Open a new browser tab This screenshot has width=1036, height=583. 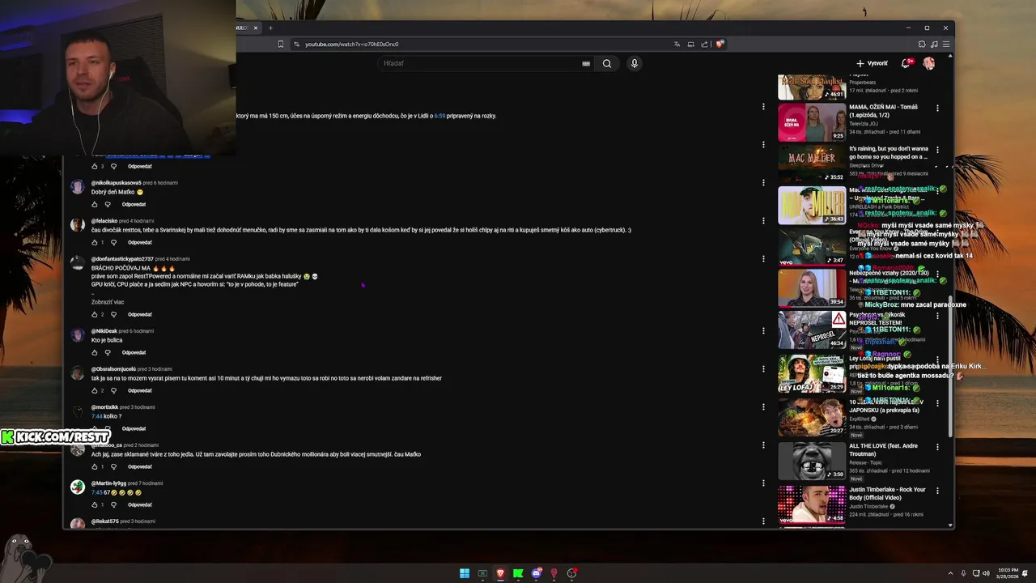pos(270,28)
